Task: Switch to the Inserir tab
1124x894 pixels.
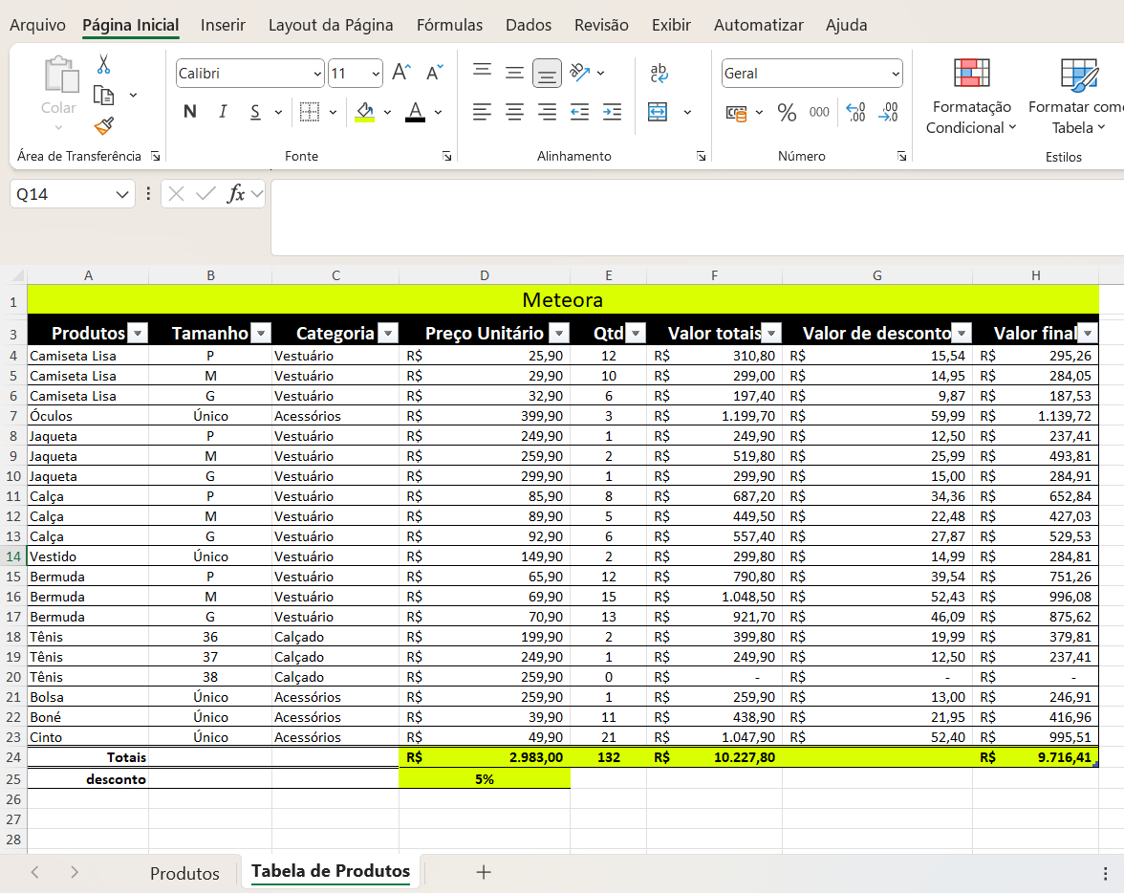Action: [223, 25]
